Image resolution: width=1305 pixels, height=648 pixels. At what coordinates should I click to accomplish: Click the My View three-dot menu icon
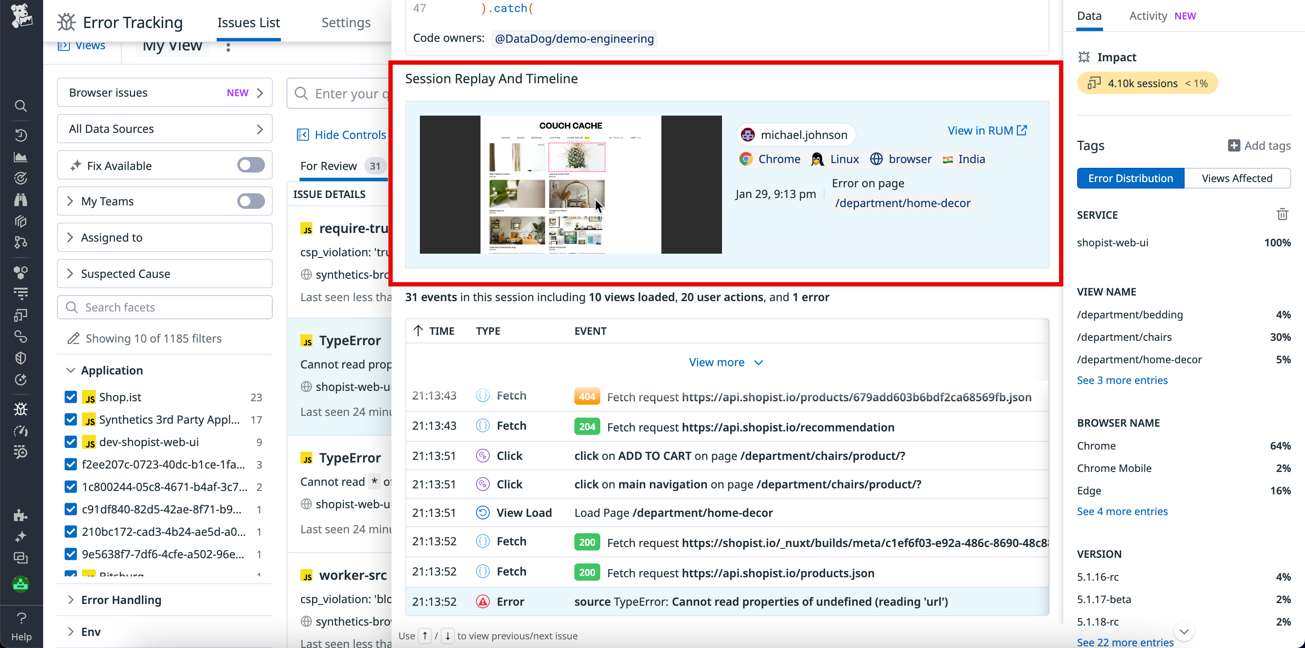[228, 47]
